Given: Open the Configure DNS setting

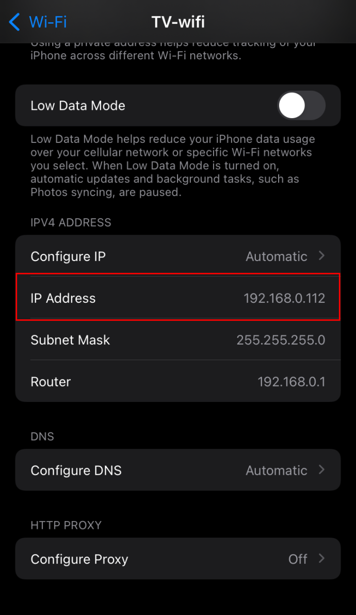Looking at the screenshot, I should 178,470.
